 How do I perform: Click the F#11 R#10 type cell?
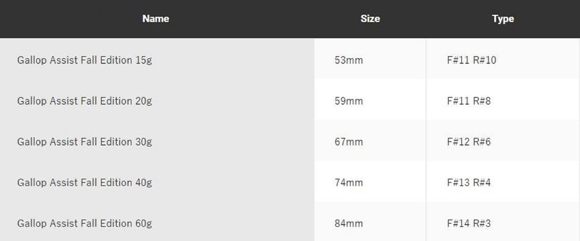click(471, 60)
